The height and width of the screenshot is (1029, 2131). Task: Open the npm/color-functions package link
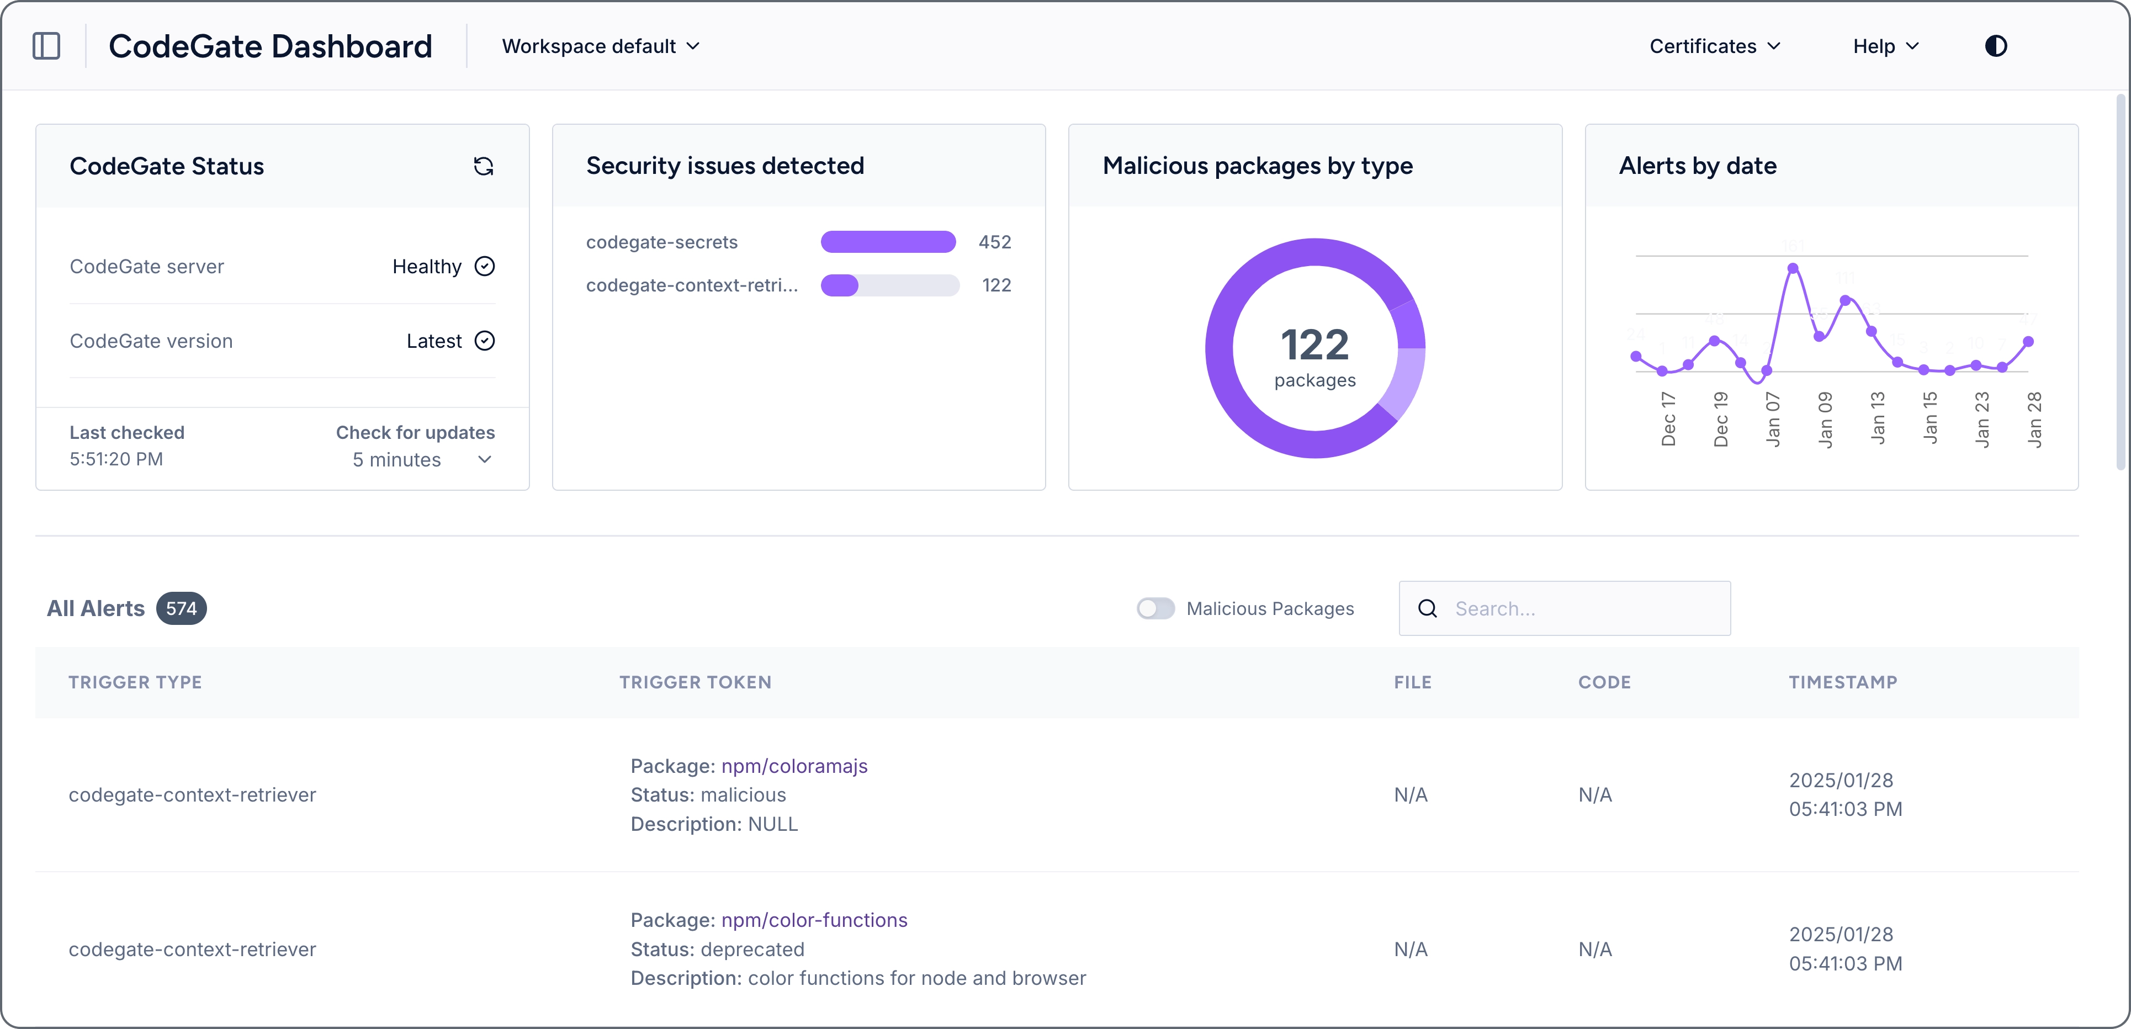coord(814,920)
